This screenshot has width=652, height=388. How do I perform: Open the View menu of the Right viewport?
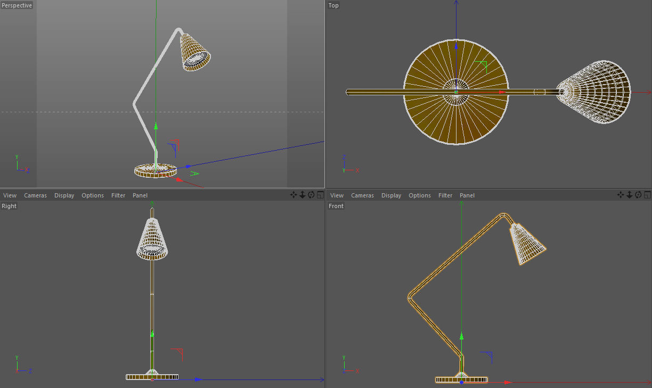10,195
